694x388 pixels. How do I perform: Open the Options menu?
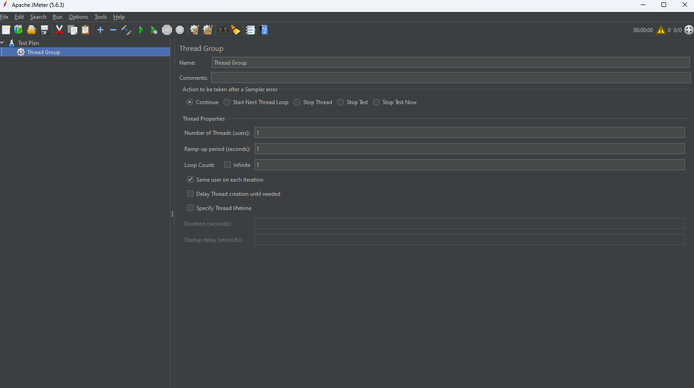(78, 17)
